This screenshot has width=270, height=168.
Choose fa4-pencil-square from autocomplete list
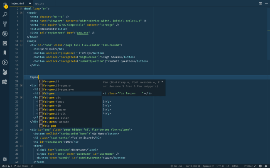56,85
